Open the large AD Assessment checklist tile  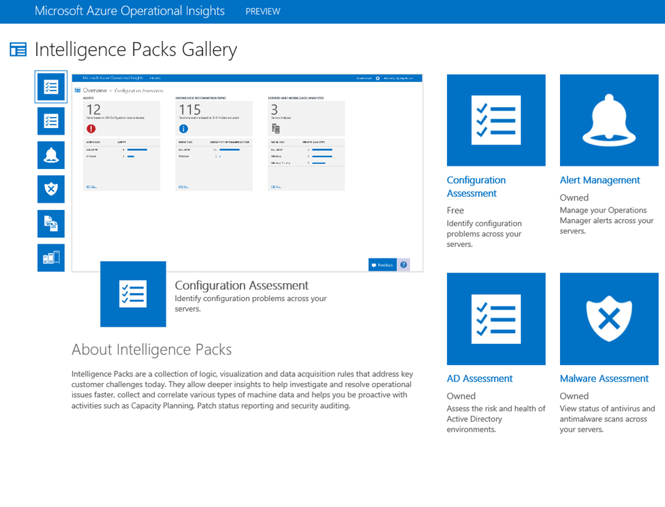(x=496, y=319)
